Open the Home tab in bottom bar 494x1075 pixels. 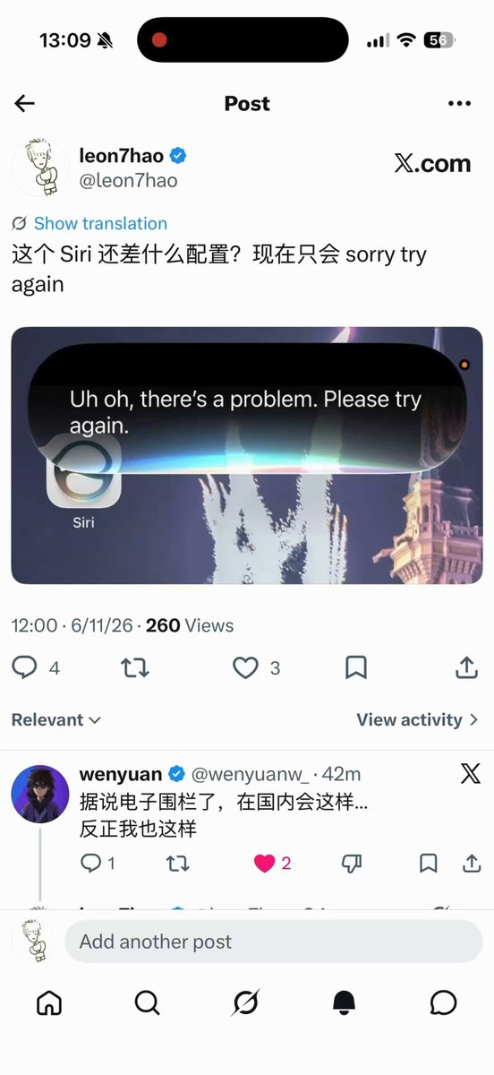click(x=49, y=1002)
